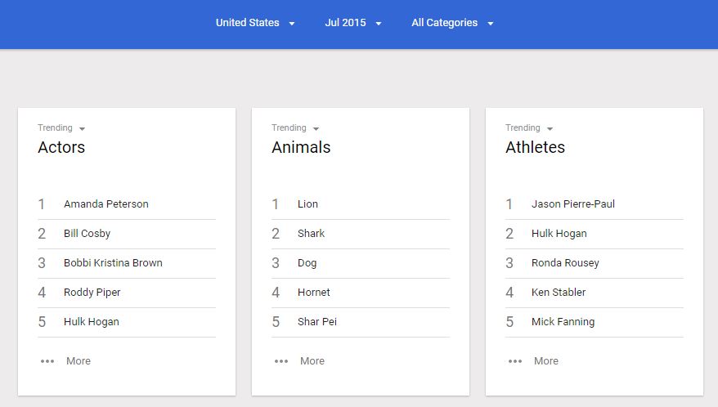This screenshot has height=407, width=718.
Task: Click the Mick Fanning athlete entry
Action: click(x=563, y=322)
